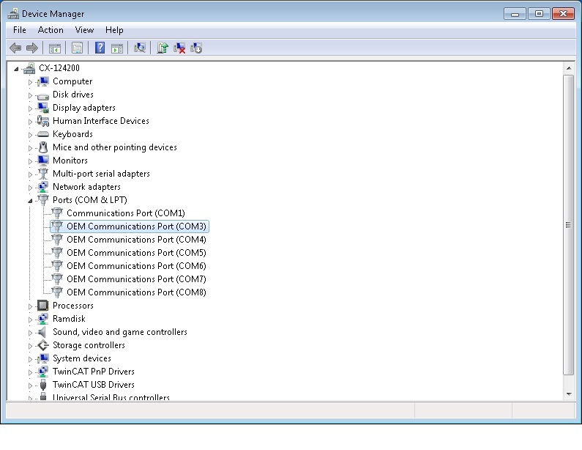Expand the Network adapters category

click(30, 188)
